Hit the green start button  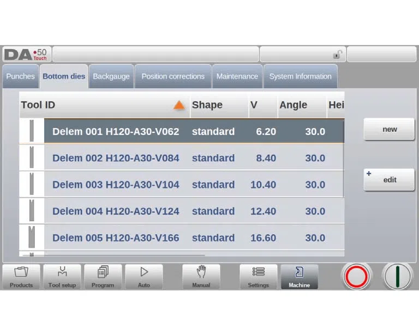(397, 277)
